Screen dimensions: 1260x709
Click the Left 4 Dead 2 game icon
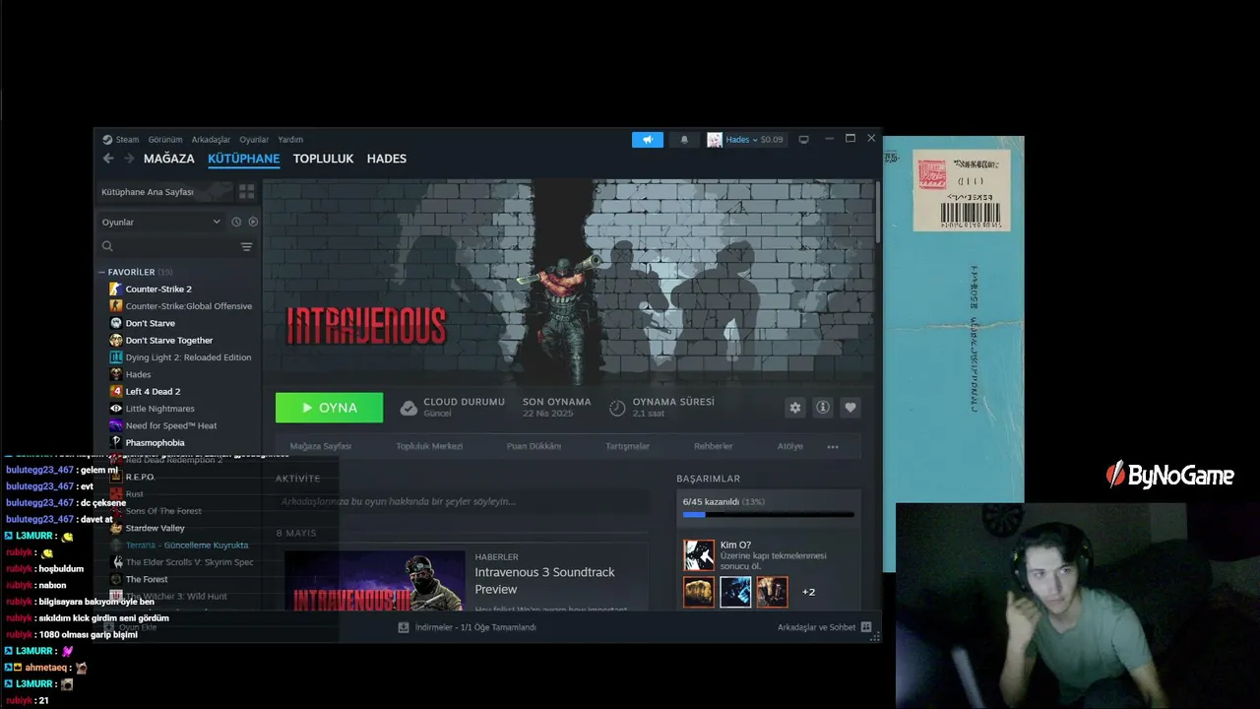pyautogui.click(x=116, y=392)
